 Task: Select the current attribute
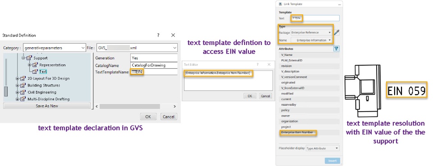pyautogui.click(x=309, y=99)
